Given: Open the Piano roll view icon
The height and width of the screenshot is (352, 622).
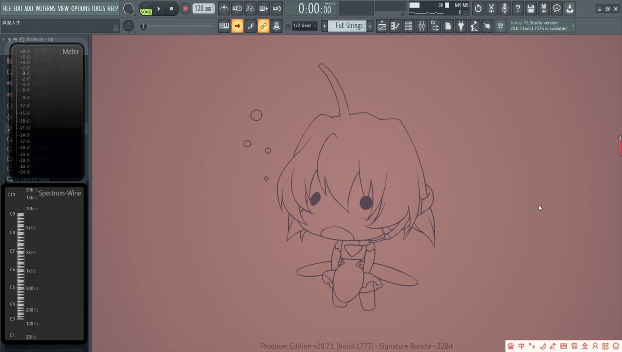Looking at the screenshot, I should pos(395,26).
